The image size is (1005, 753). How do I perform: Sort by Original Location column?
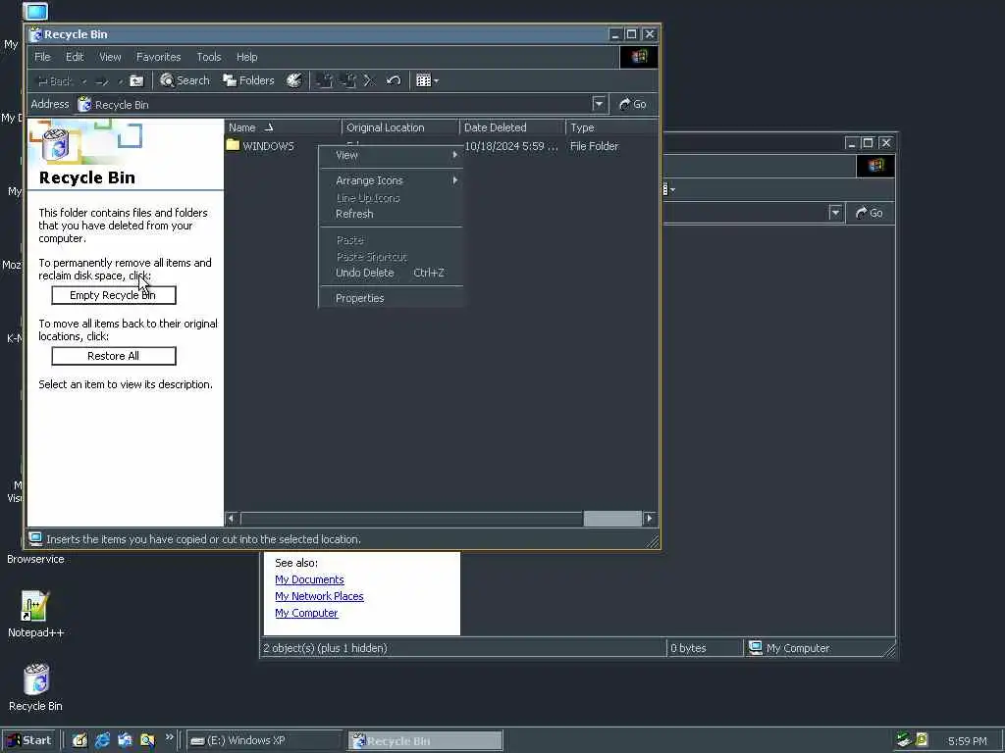400,127
